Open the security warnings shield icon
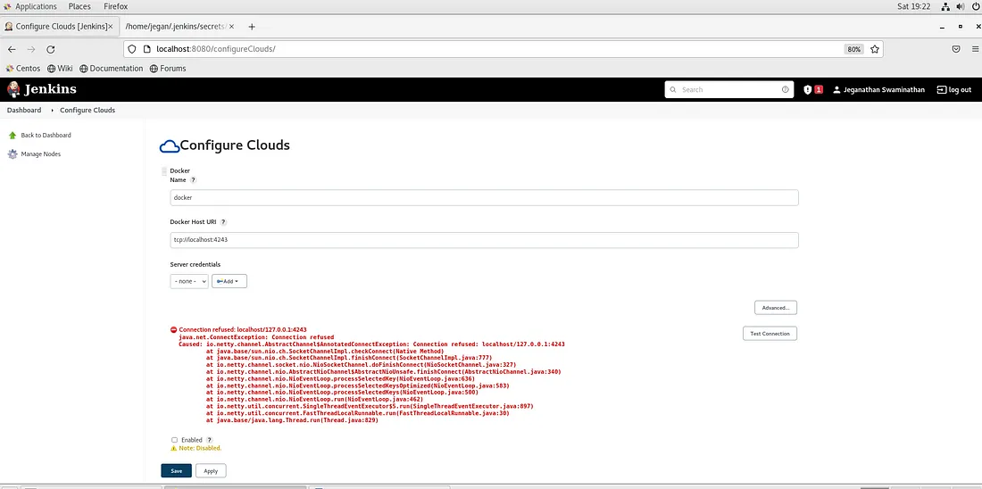The height and width of the screenshot is (489, 982). click(x=808, y=89)
